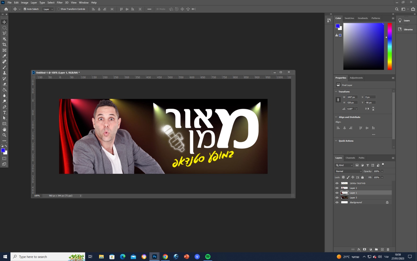Select the Crop tool

(x=4, y=45)
